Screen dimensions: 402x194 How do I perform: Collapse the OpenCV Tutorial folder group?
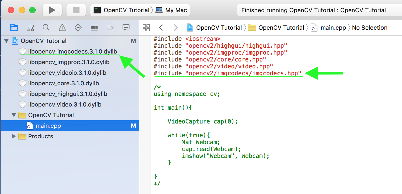click(x=14, y=115)
